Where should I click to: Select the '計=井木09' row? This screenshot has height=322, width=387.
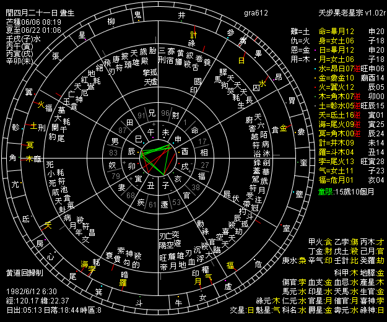pos(351,143)
